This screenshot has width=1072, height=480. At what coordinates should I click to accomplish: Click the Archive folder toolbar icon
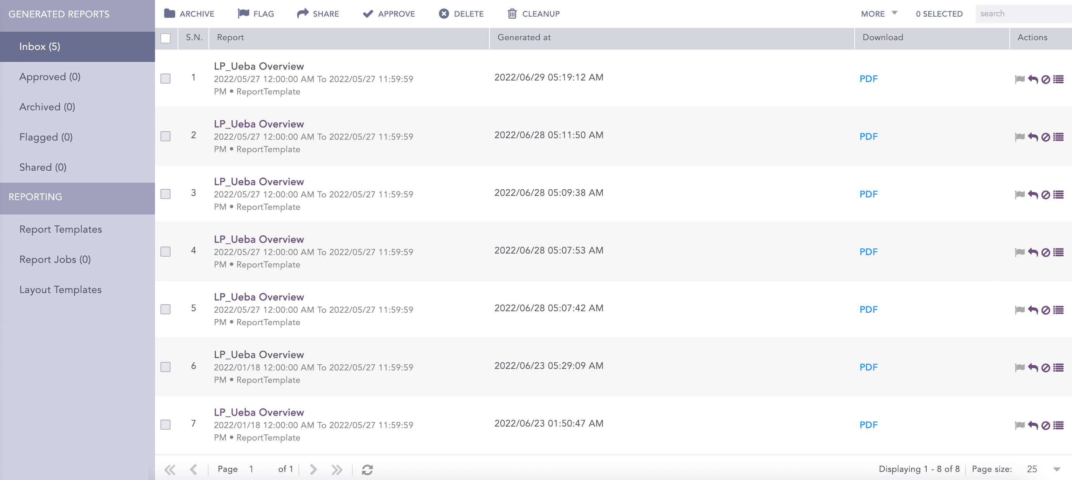[169, 14]
